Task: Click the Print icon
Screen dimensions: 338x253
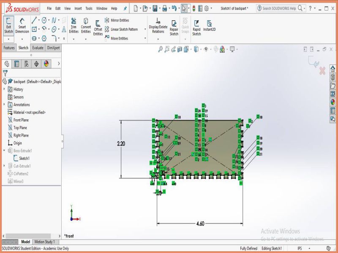Action: [x=165, y=8]
